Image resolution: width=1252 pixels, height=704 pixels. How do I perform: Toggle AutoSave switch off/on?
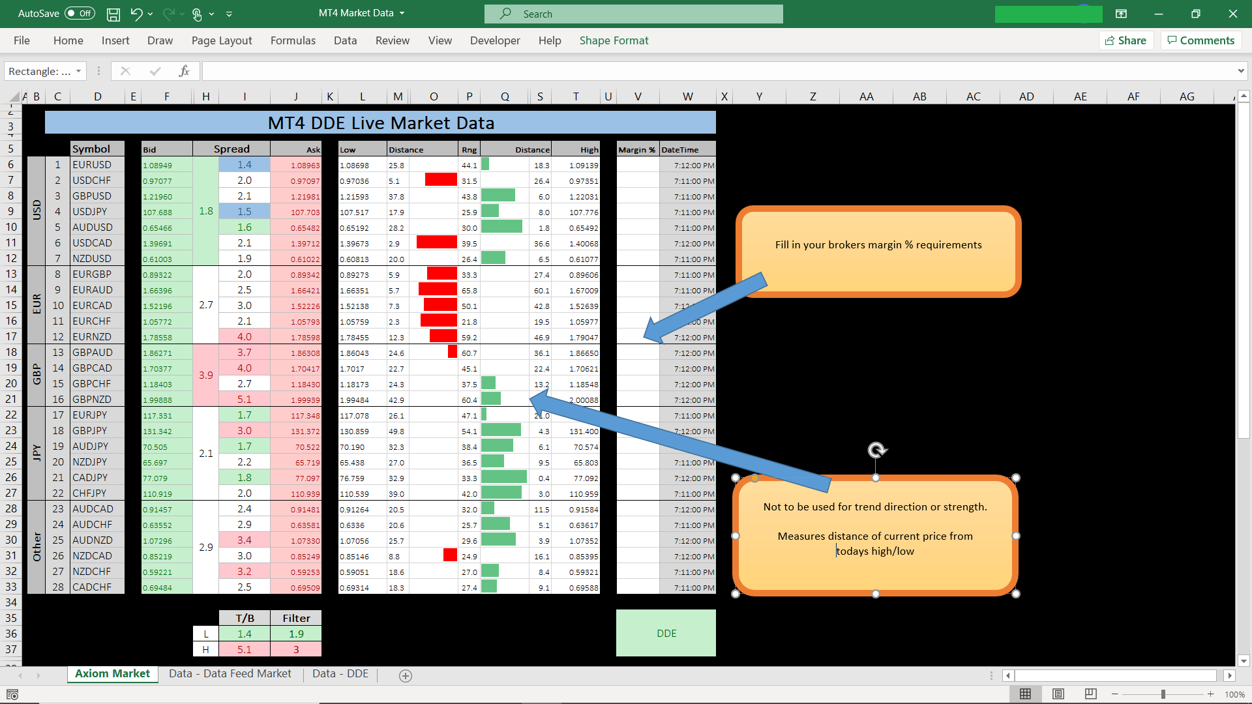coord(80,14)
